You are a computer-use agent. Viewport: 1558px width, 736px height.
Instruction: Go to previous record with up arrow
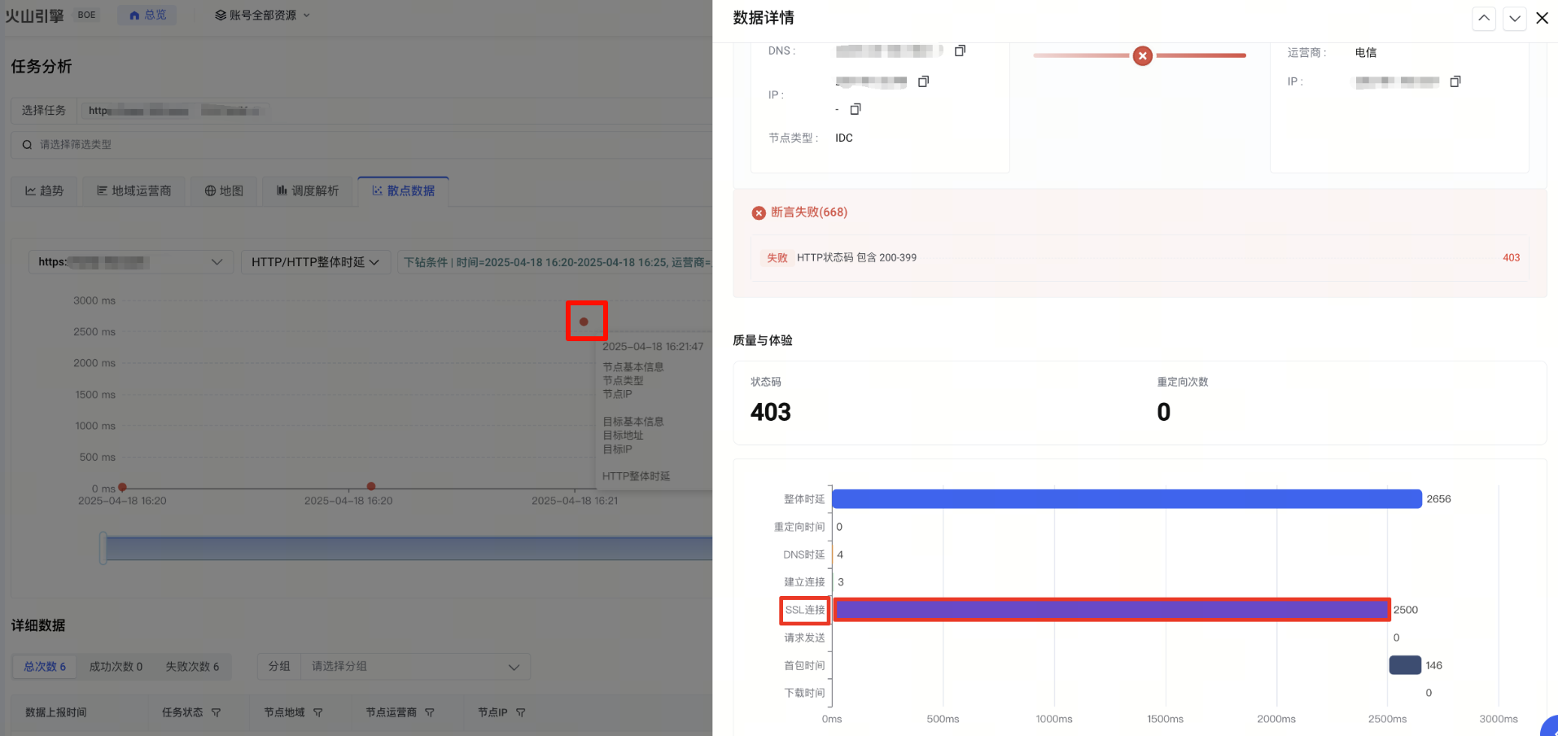(1484, 18)
